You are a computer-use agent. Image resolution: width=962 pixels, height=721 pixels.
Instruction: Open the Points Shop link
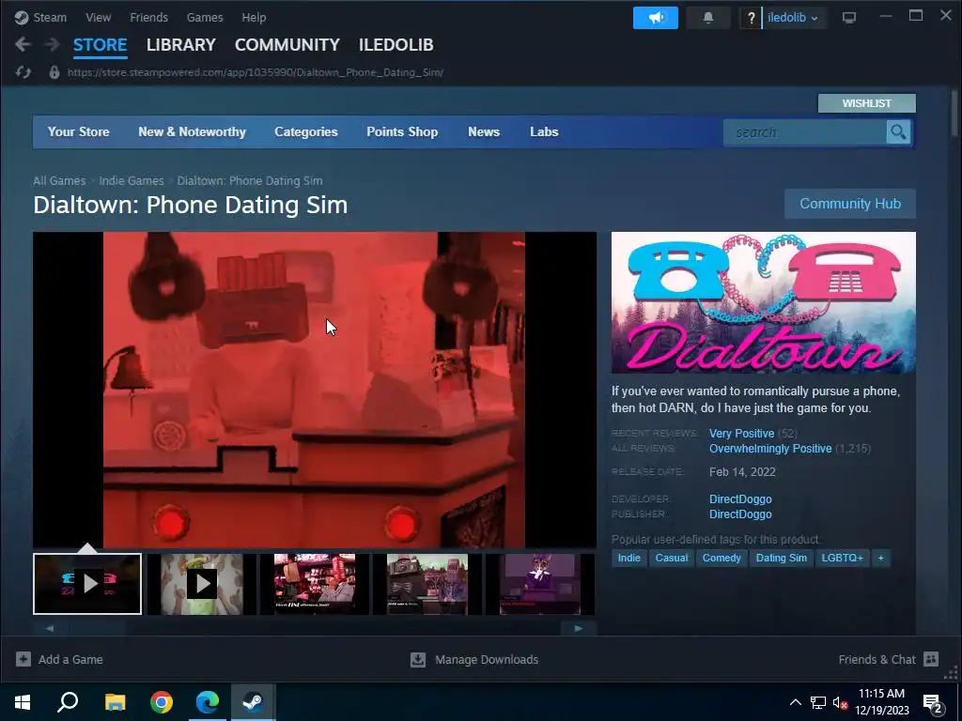tap(402, 131)
